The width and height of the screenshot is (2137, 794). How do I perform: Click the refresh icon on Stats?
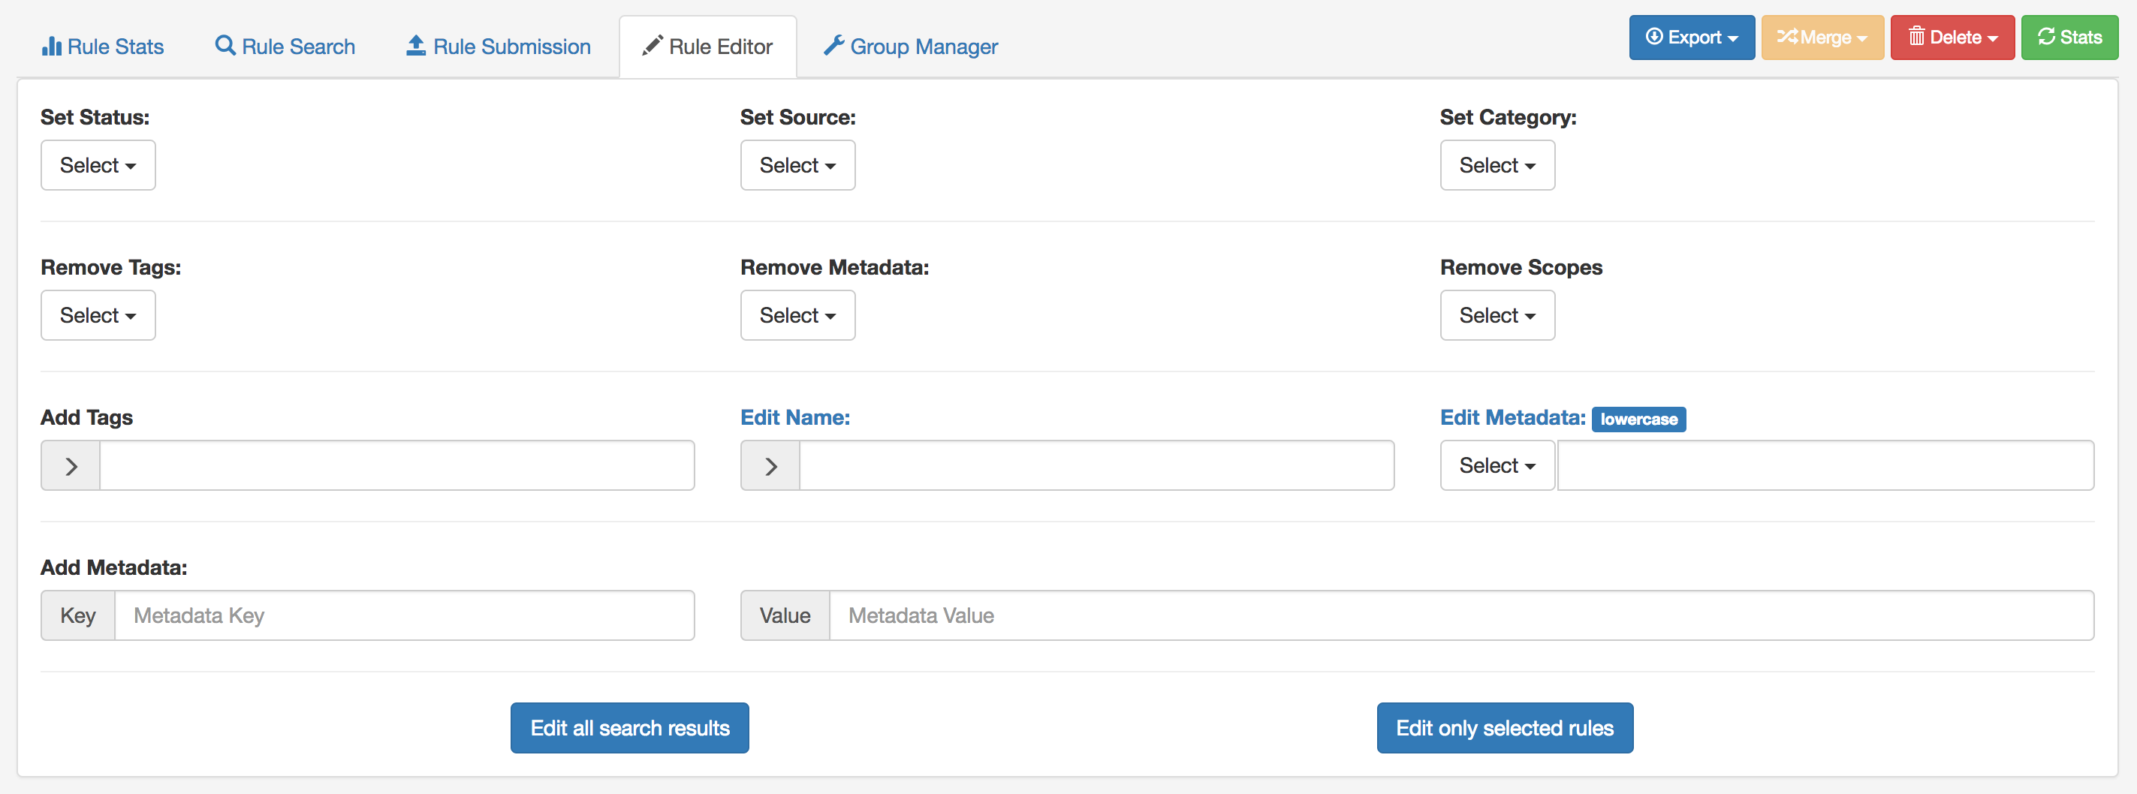[x=2047, y=38]
